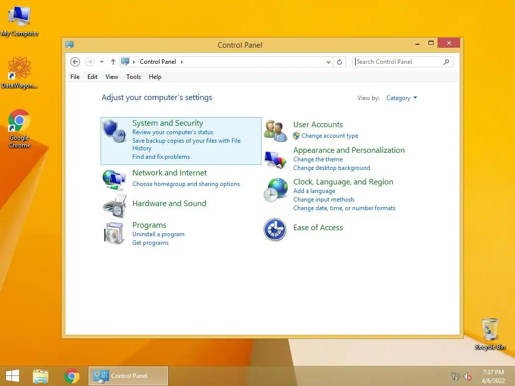Click the Control Panel icon in the address bar
515x386 pixels.
(x=125, y=61)
